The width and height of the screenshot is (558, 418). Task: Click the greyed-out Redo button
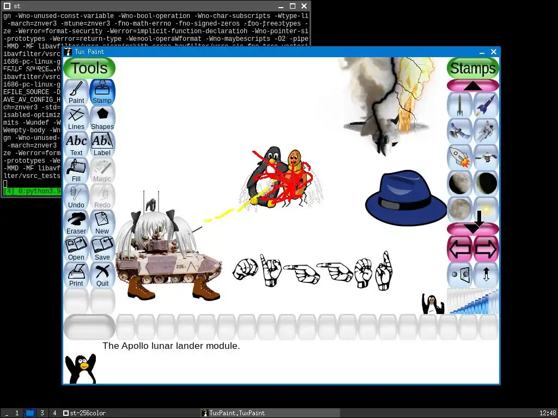pos(102,196)
